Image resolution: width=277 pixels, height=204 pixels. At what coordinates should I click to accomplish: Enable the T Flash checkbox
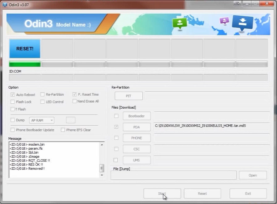(x=13, y=109)
